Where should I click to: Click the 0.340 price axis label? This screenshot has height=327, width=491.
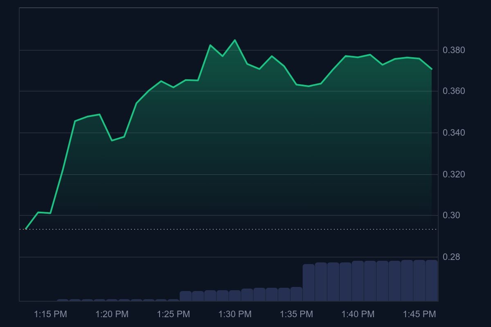[454, 133]
